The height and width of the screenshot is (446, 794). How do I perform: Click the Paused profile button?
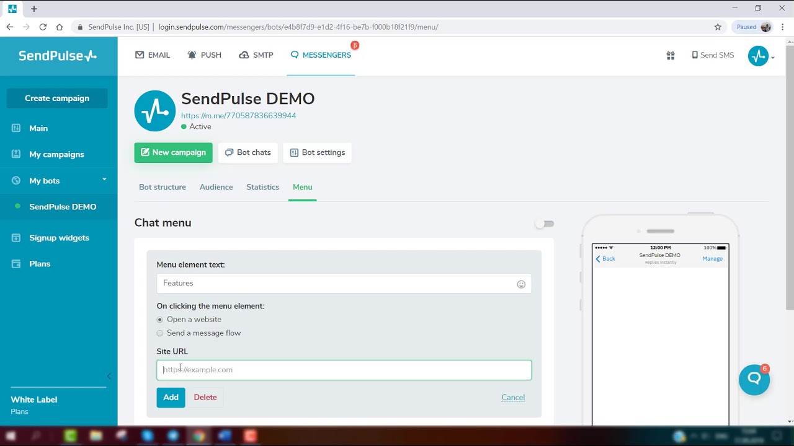pyautogui.click(x=753, y=27)
